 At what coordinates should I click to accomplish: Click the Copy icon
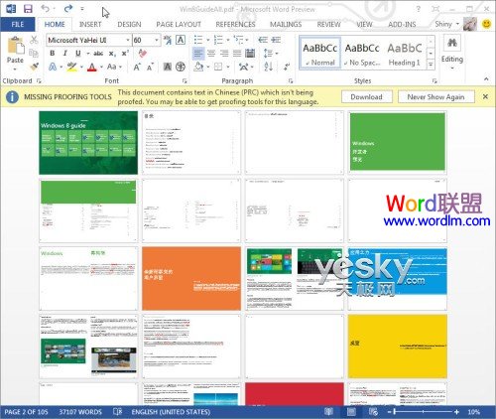click(34, 53)
